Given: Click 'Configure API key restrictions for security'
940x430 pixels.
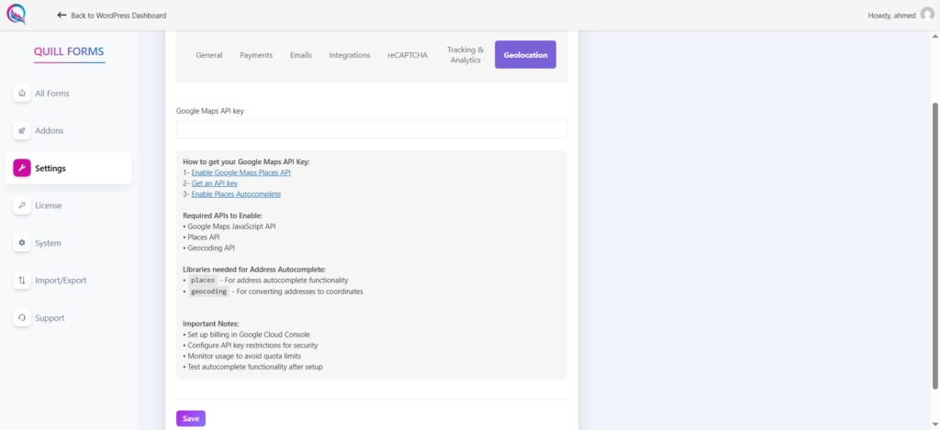Looking at the screenshot, I should (x=252, y=346).
